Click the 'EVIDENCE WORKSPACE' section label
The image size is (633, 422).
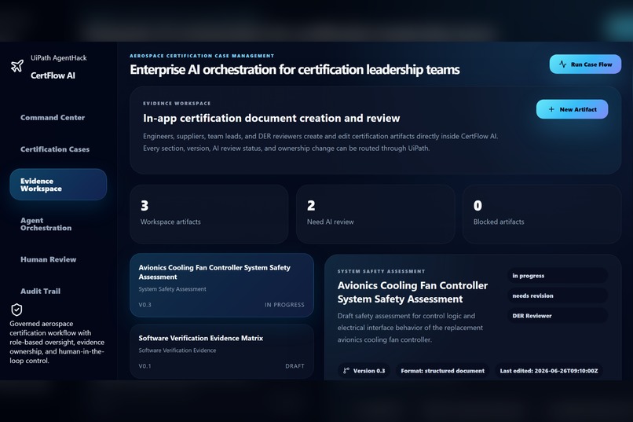(177, 104)
